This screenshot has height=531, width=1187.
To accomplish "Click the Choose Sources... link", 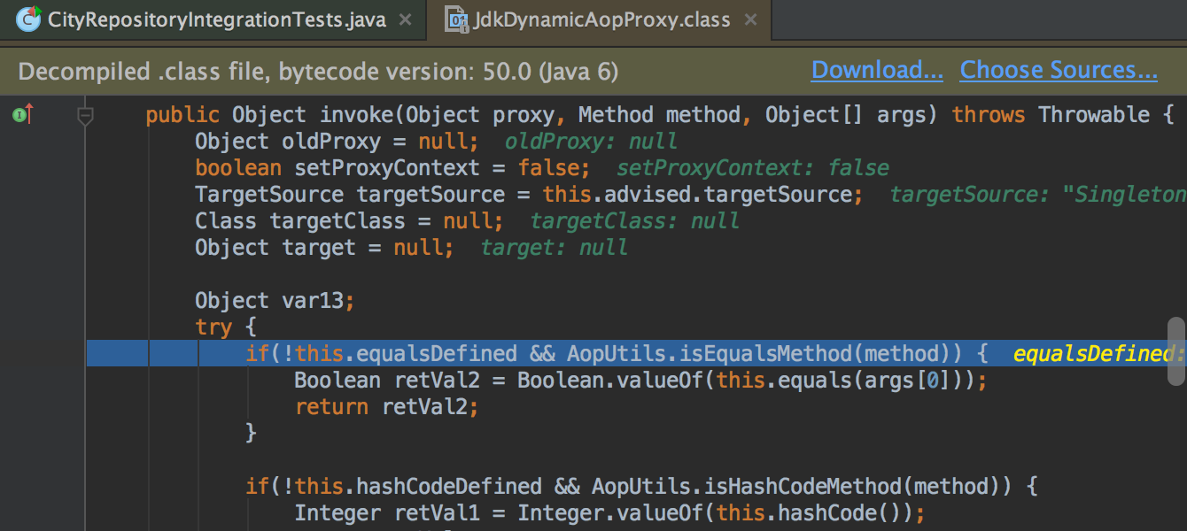I will pos(1059,71).
